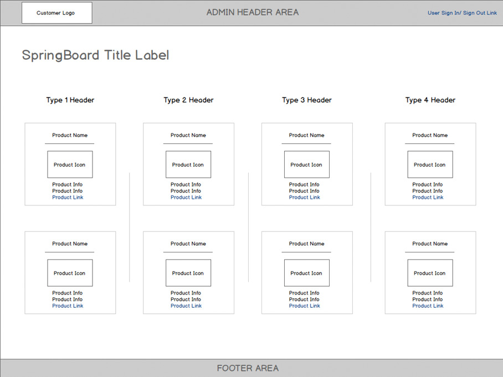Follow Product Link in top Type 1 card

[x=68, y=198]
